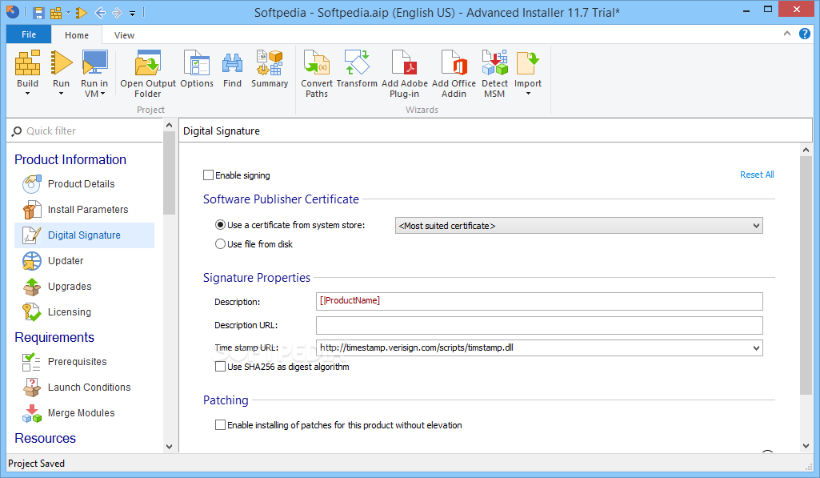Open Launch Conditions page
Viewport: 820px width, 478px height.
coord(84,388)
